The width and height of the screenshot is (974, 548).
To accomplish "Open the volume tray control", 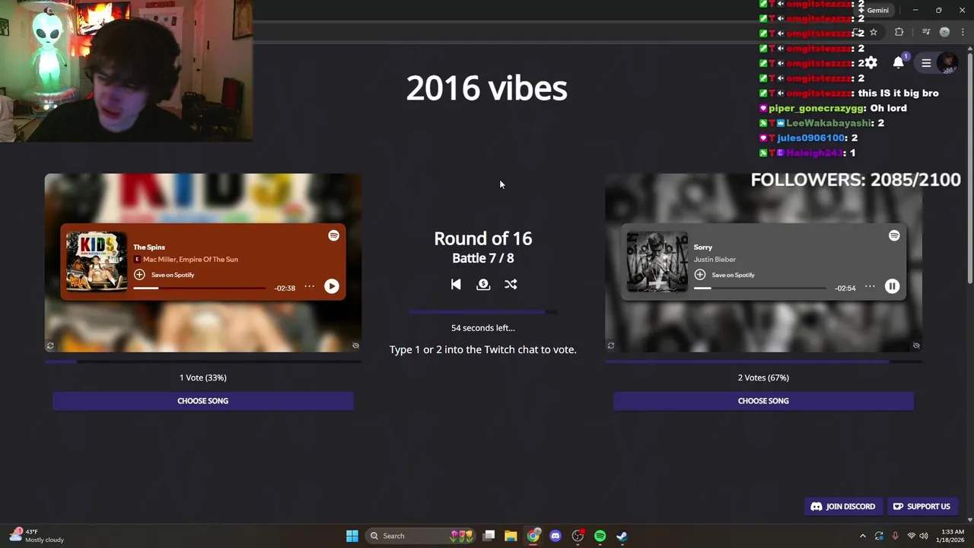I will coord(924,536).
